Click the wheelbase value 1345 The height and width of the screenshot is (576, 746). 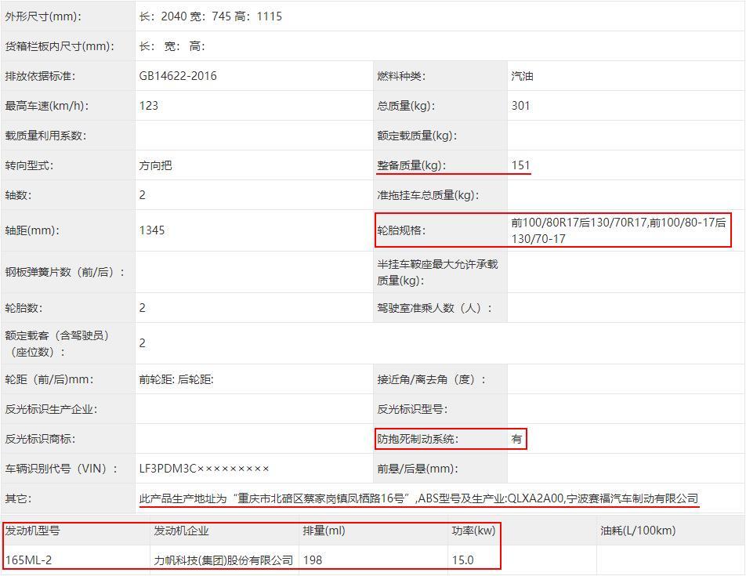pyautogui.click(x=152, y=230)
